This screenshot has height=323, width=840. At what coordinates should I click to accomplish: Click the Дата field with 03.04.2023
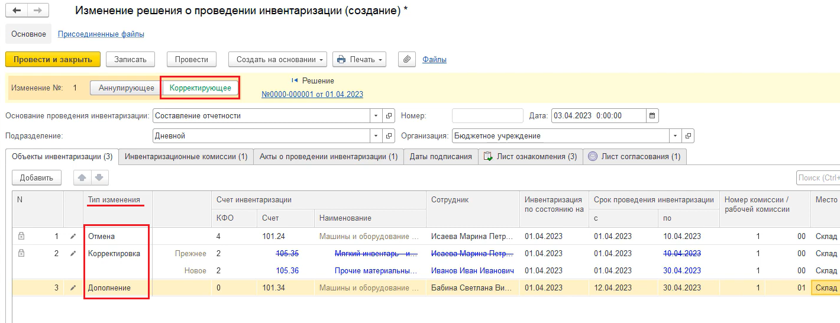coord(599,116)
